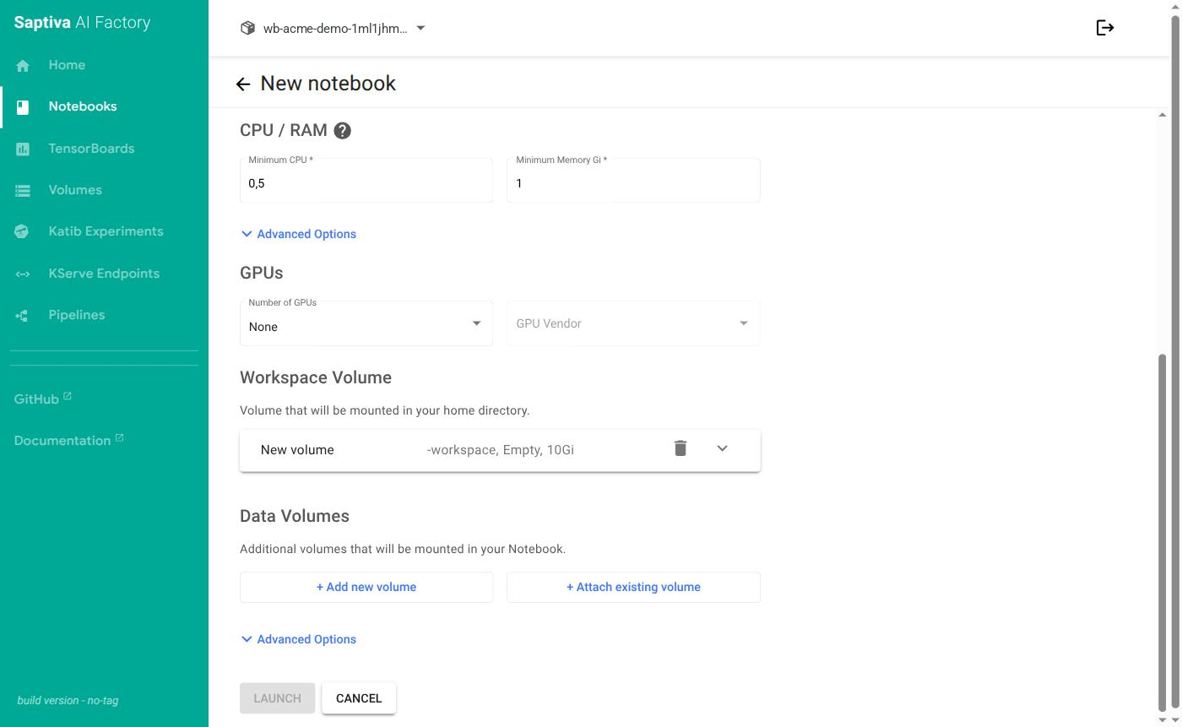Delete the workspace volume with trash icon
This screenshot has height=727, width=1182.
click(x=680, y=448)
